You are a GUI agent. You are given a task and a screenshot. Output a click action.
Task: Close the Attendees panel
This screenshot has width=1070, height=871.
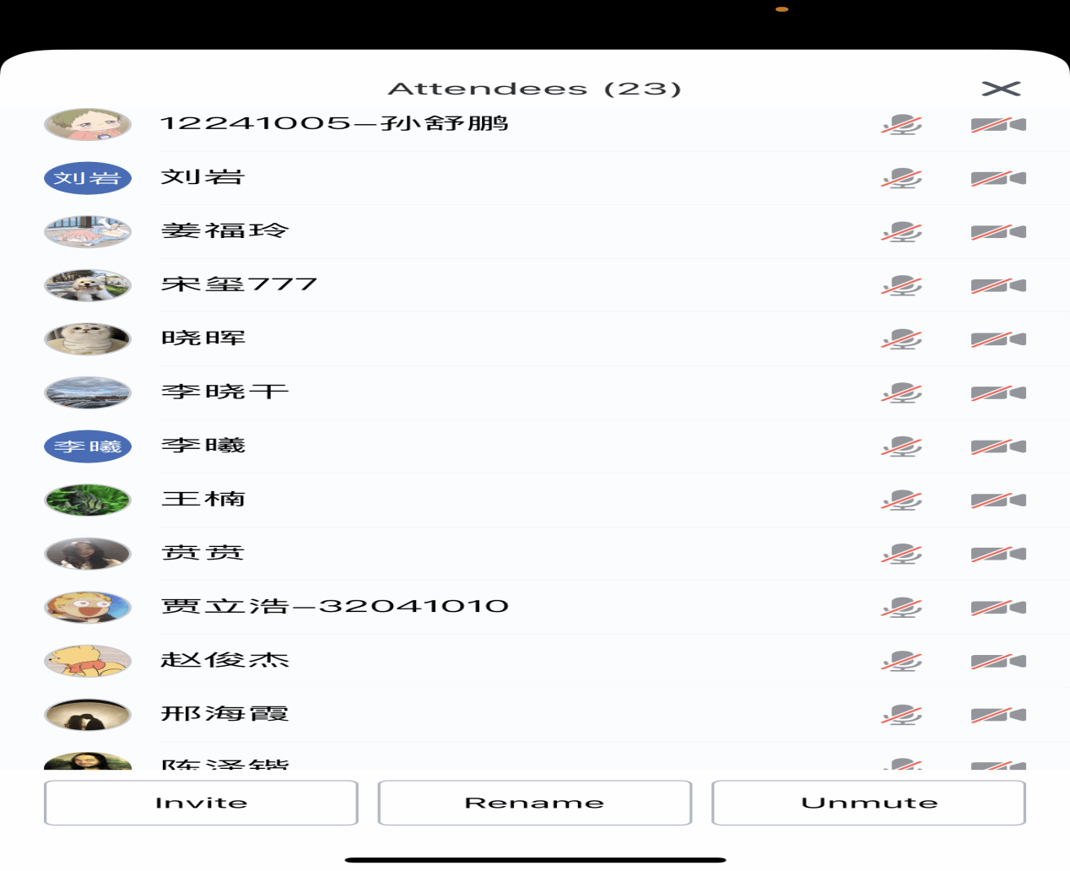tap(1001, 89)
